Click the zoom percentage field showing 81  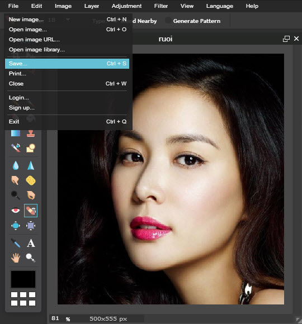(x=55, y=318)
